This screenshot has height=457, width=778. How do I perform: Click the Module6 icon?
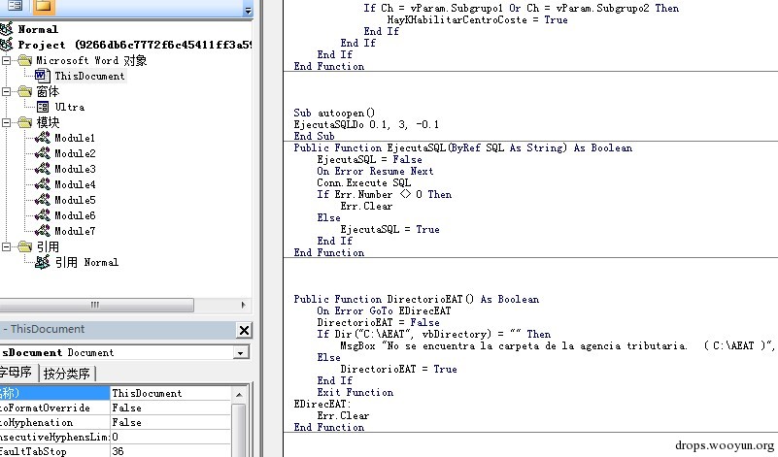point(42,215)
